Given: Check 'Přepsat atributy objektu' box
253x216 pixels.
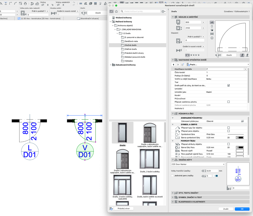Looking at the screenshot, I should click(228, 144).
